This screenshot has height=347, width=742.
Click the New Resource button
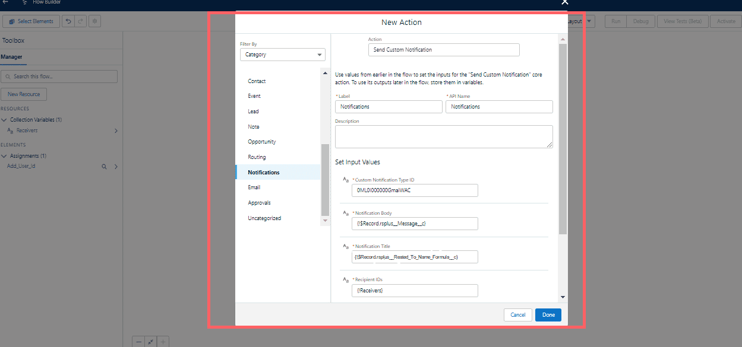point(24,94)
